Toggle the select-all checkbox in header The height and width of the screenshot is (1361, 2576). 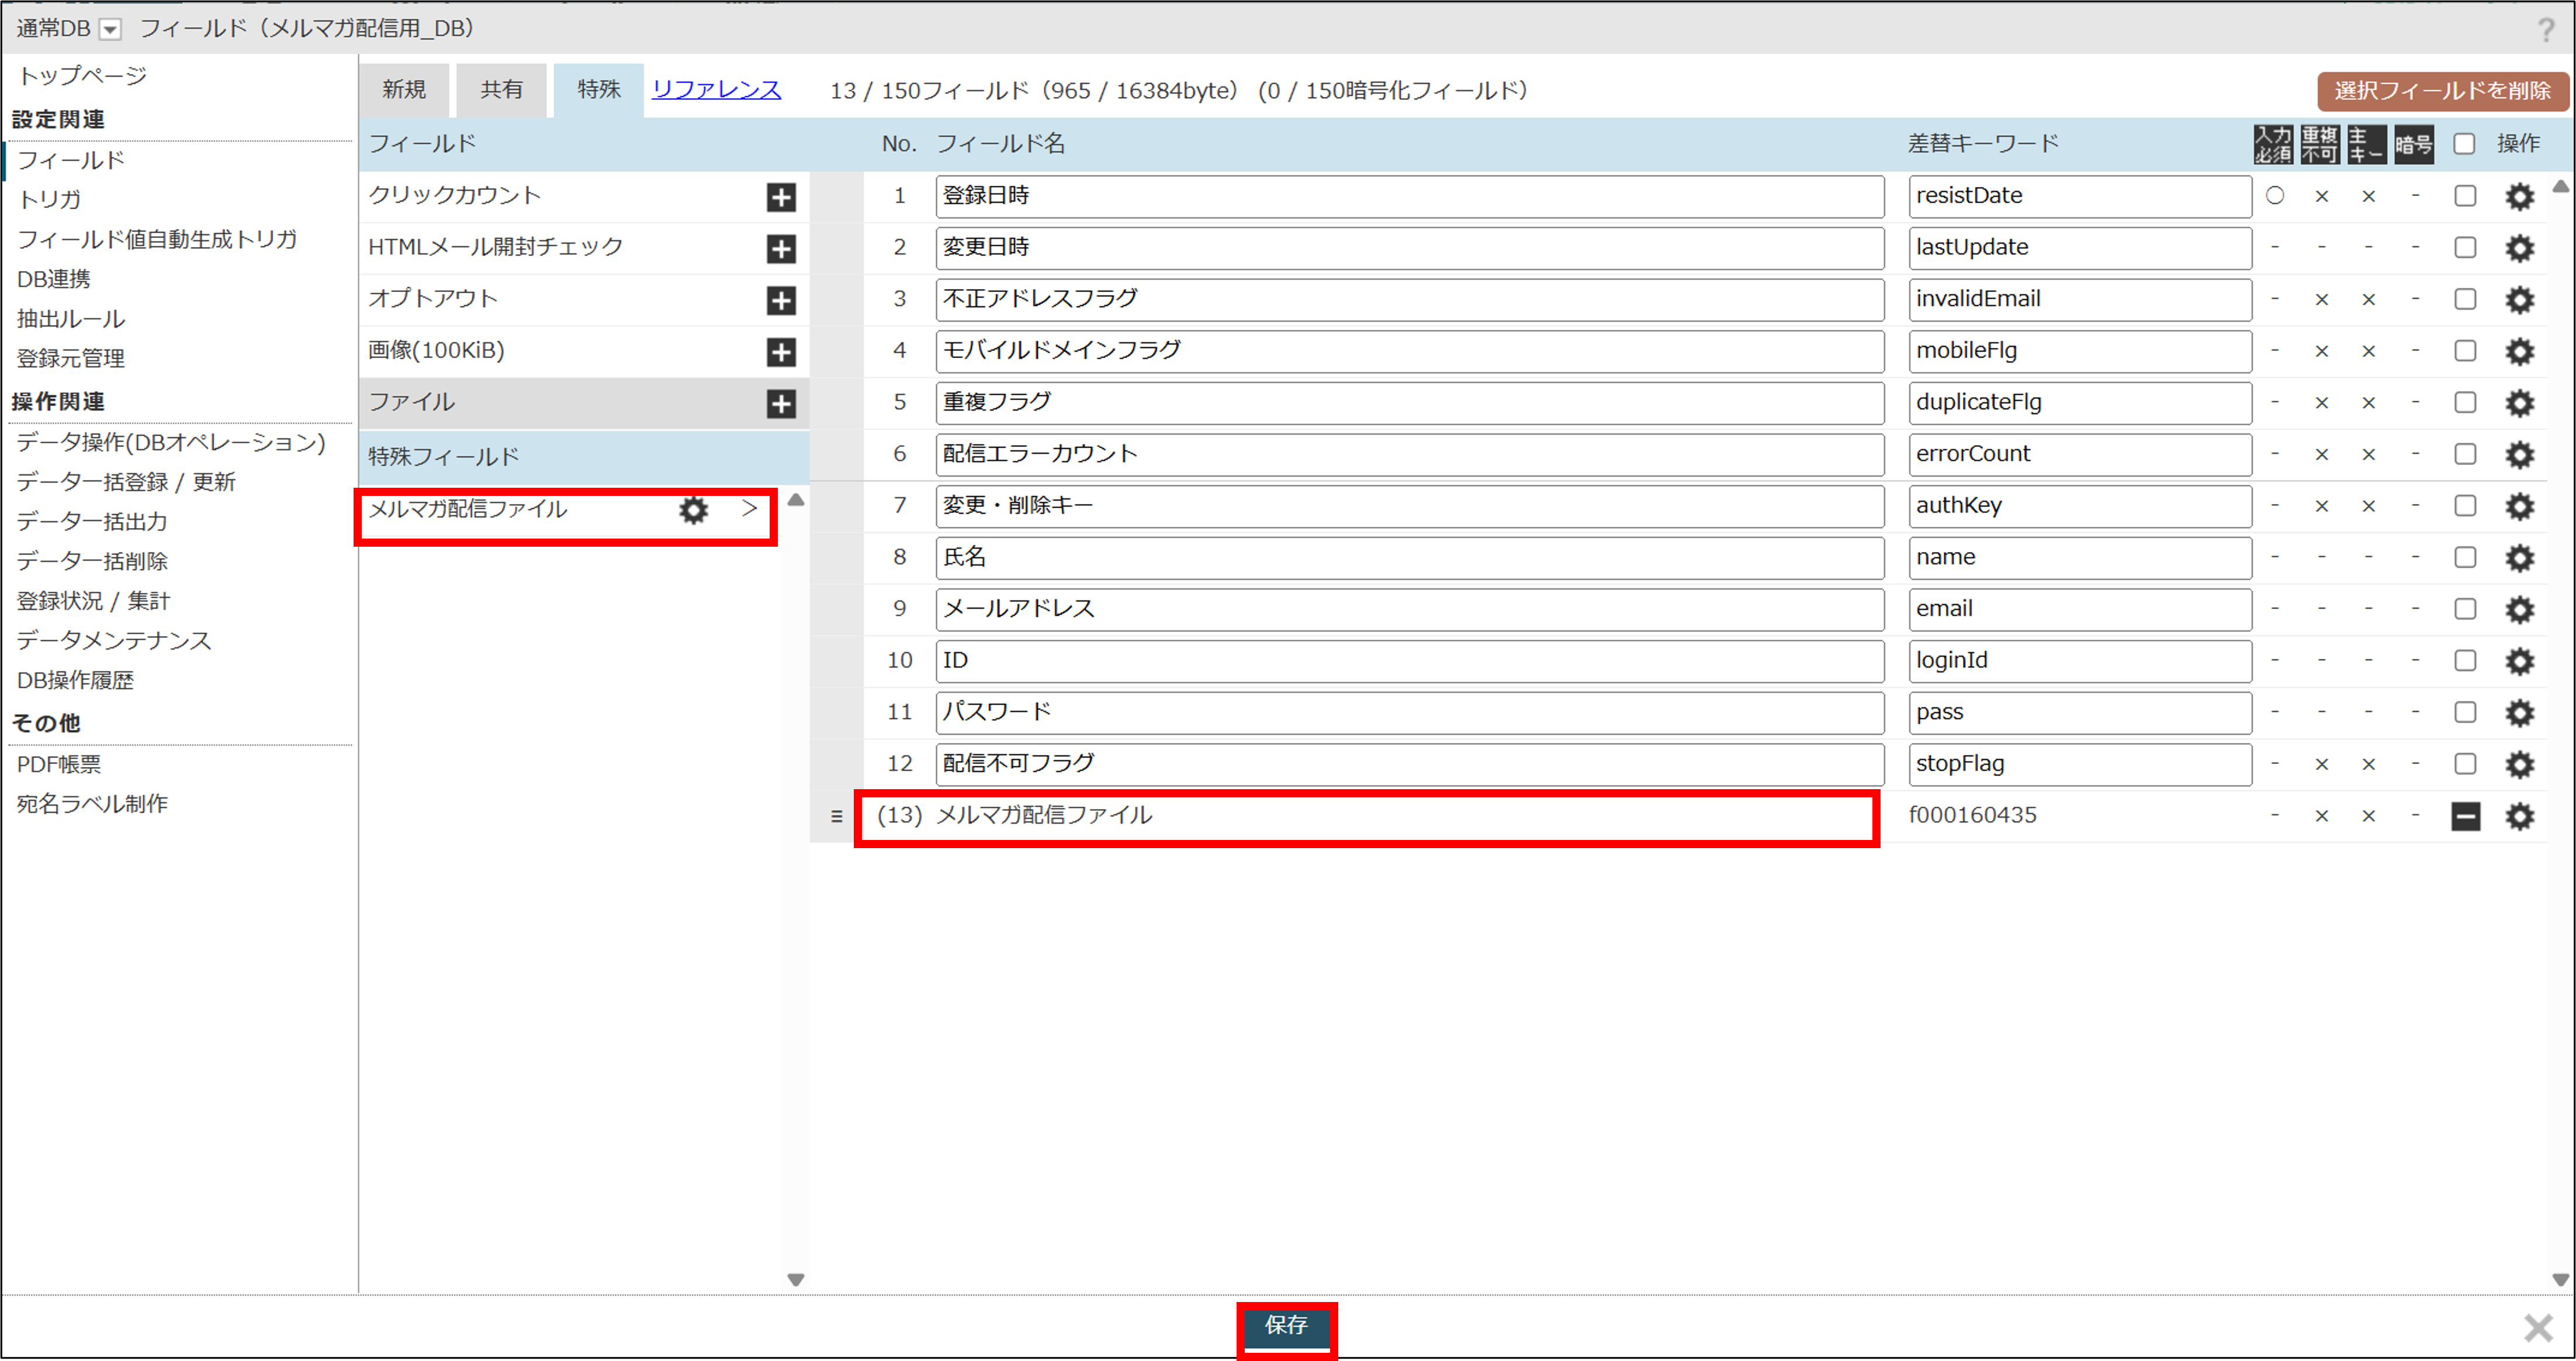pyautogui.click(x=2464, y=144)
